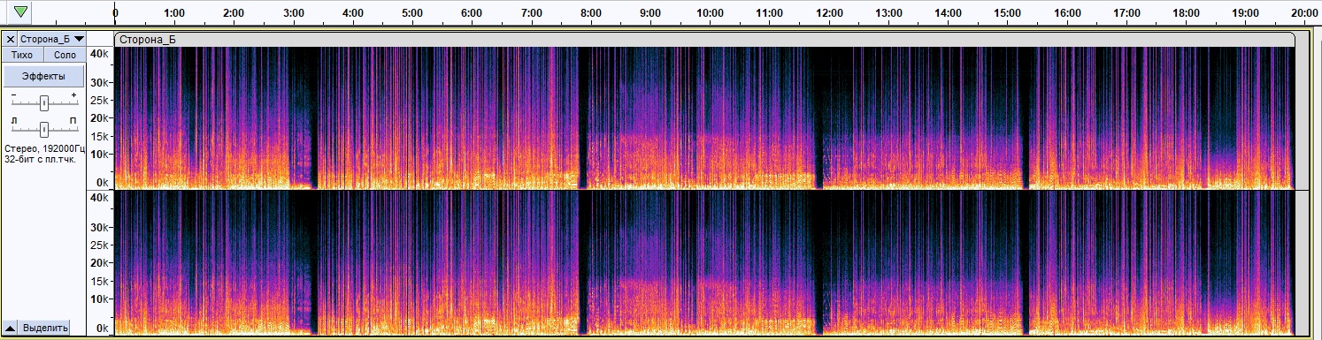Click the track info text Стерео, 192000Гц
Screen dimensions: 1322x340
point(45,148)
